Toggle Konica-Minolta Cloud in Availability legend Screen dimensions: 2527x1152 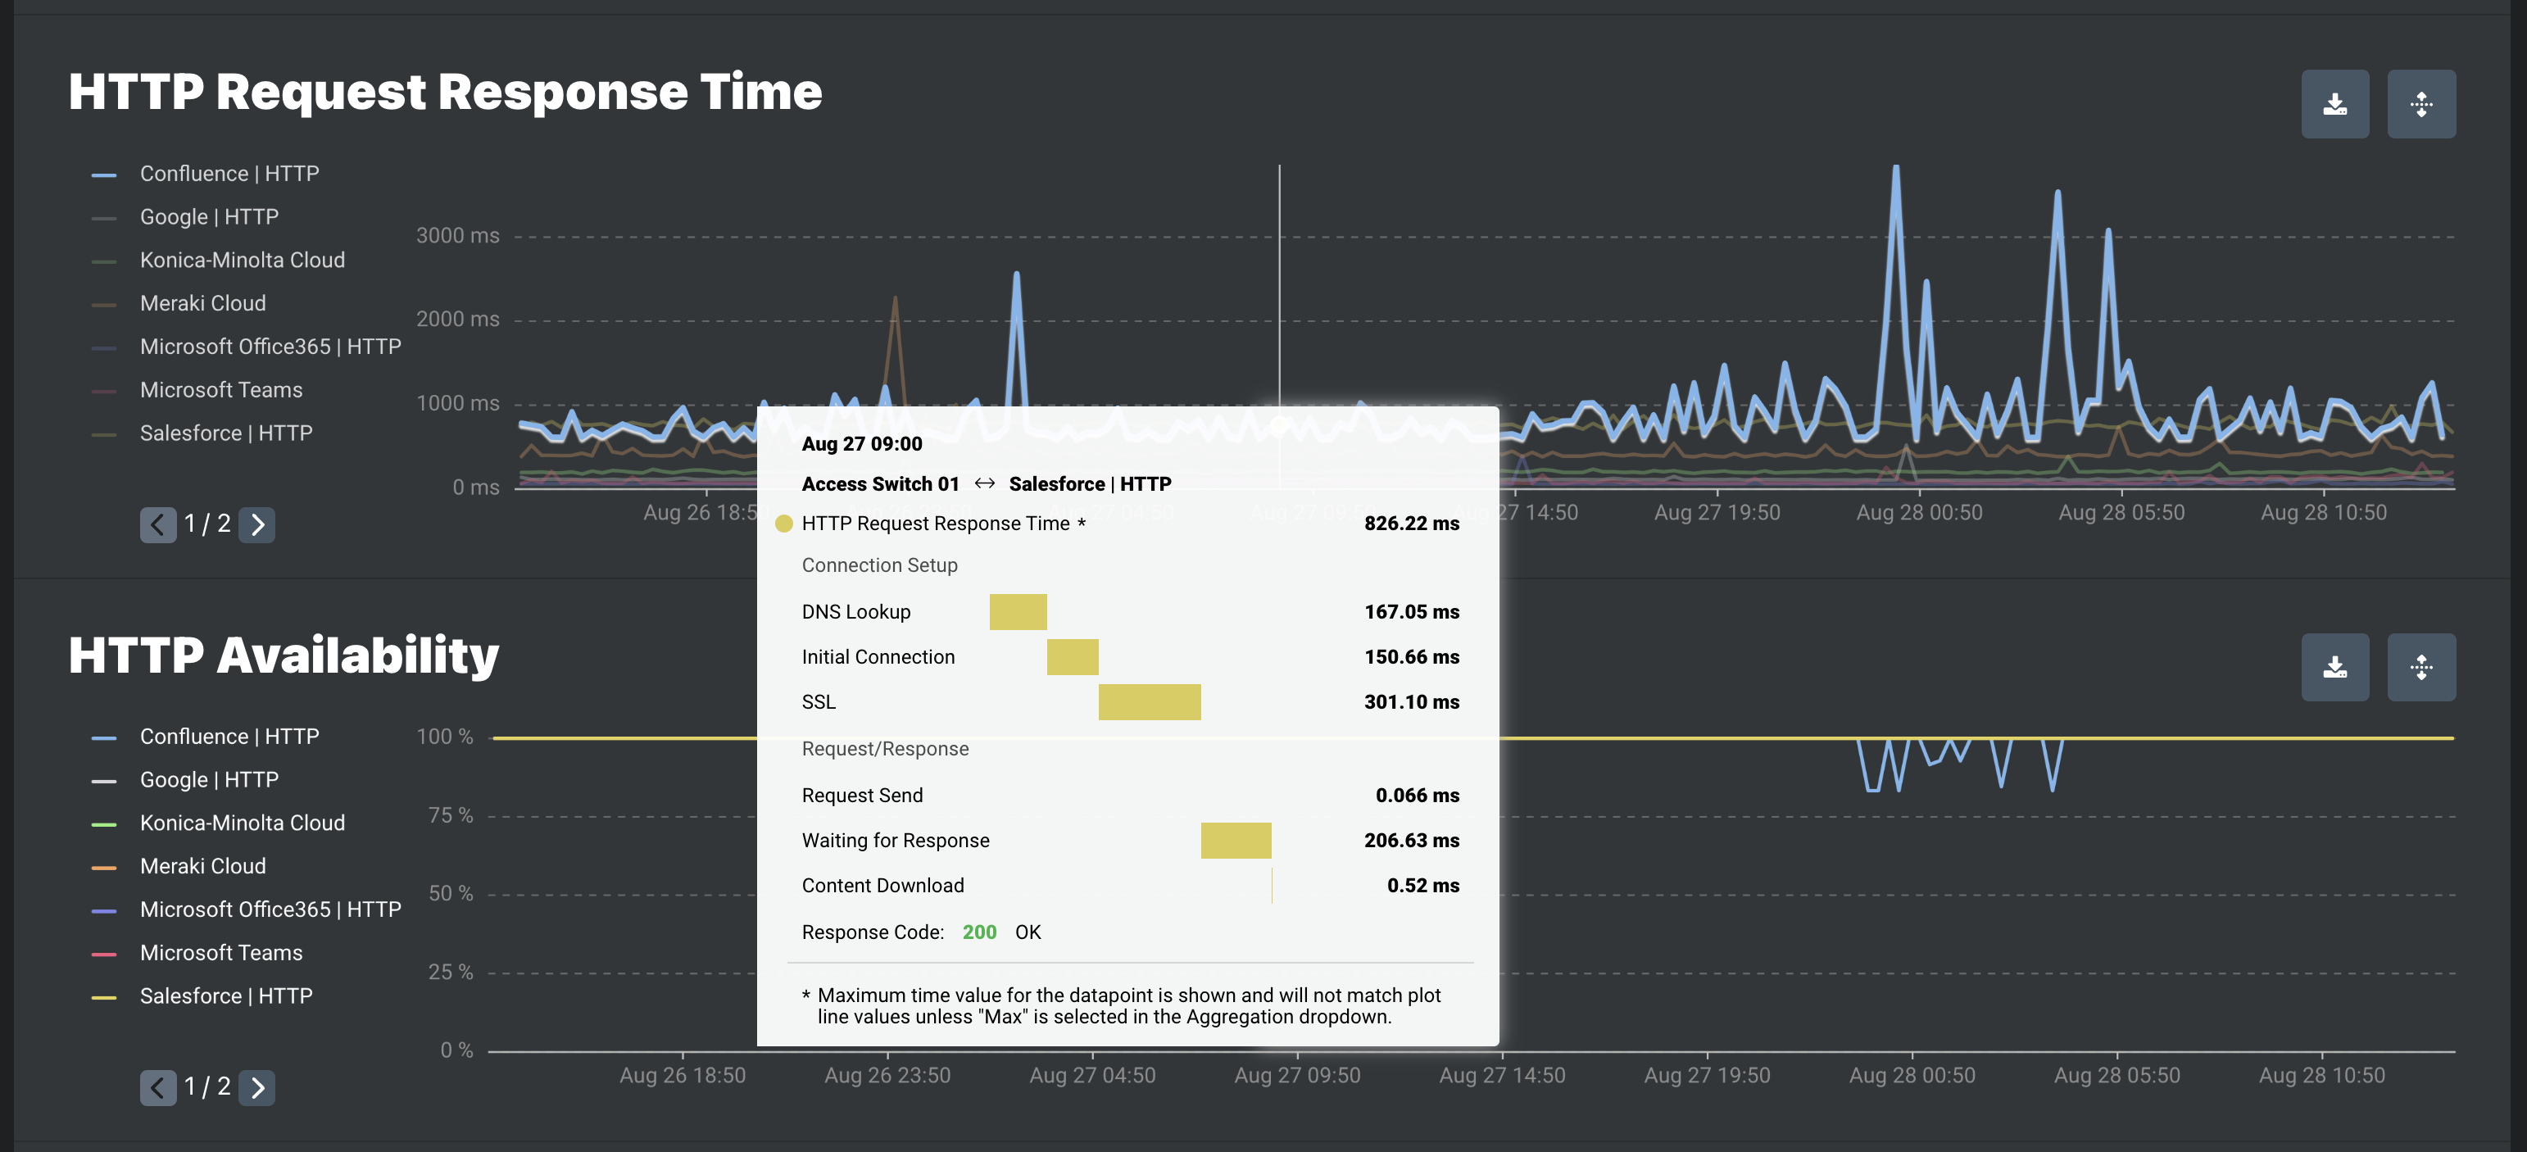point(218,823)
